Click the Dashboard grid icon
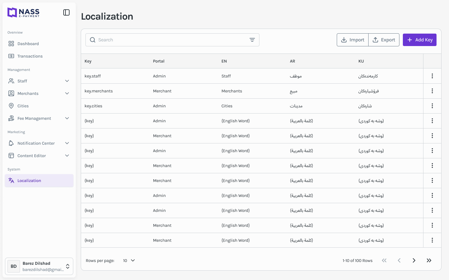 point(11,44)
